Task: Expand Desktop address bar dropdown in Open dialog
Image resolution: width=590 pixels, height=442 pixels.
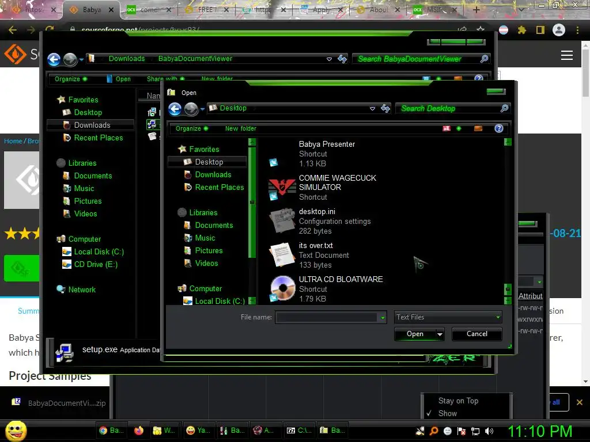Action: [x=372, y=109]
